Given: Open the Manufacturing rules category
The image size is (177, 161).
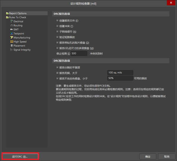Looking at the screenshot, I should tap(22, 38).
